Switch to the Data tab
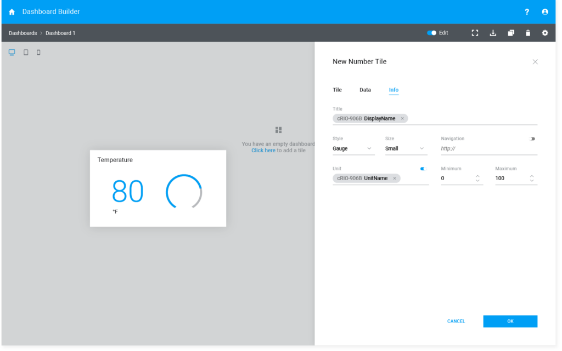The image size is (562, 351). 365,90
